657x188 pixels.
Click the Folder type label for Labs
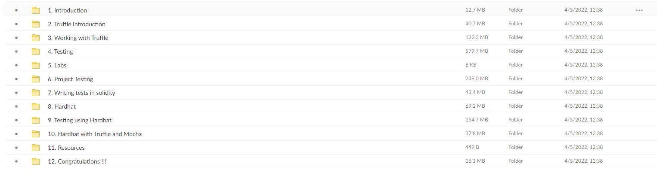click(x=515, y=65)
